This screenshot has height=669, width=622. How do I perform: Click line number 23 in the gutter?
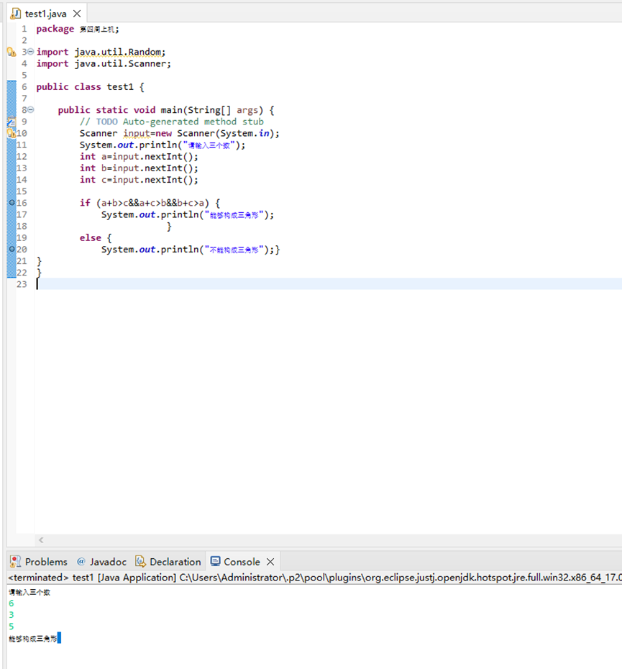point(22,284)
